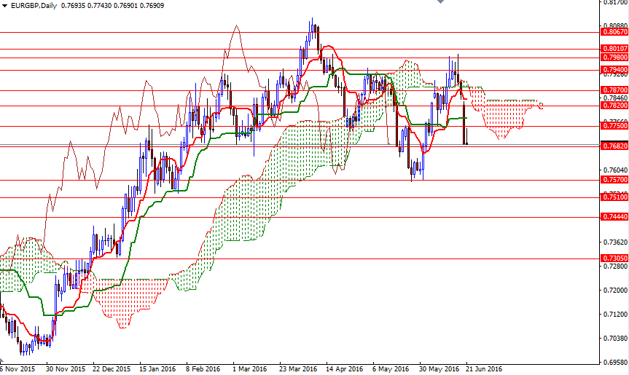Click the 1 Mar 2016 date label
The height and width of the screenshot is (375, 629).
coord(249,369)
